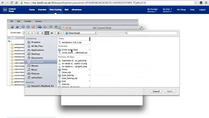Select Downloads in the sidebar

tap(41, 62)
